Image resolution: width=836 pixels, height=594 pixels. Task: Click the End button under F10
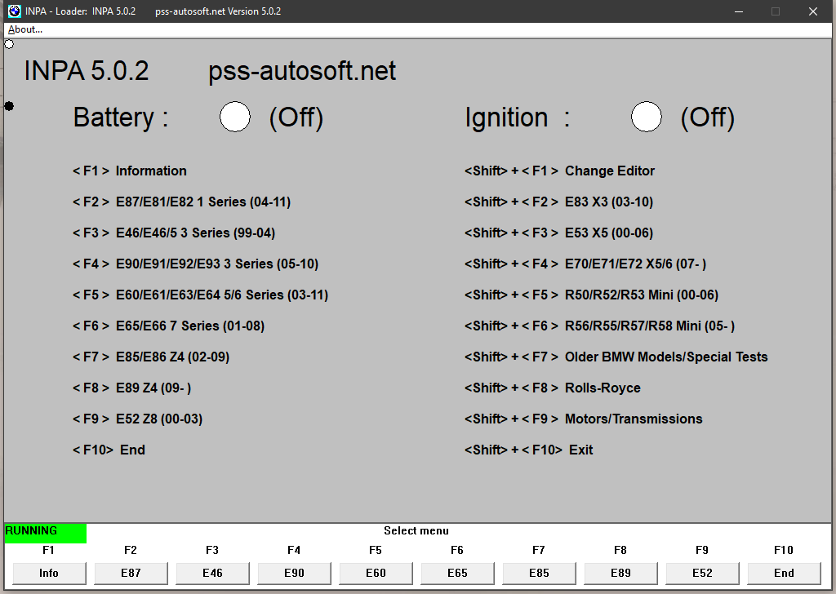(784, 574)
